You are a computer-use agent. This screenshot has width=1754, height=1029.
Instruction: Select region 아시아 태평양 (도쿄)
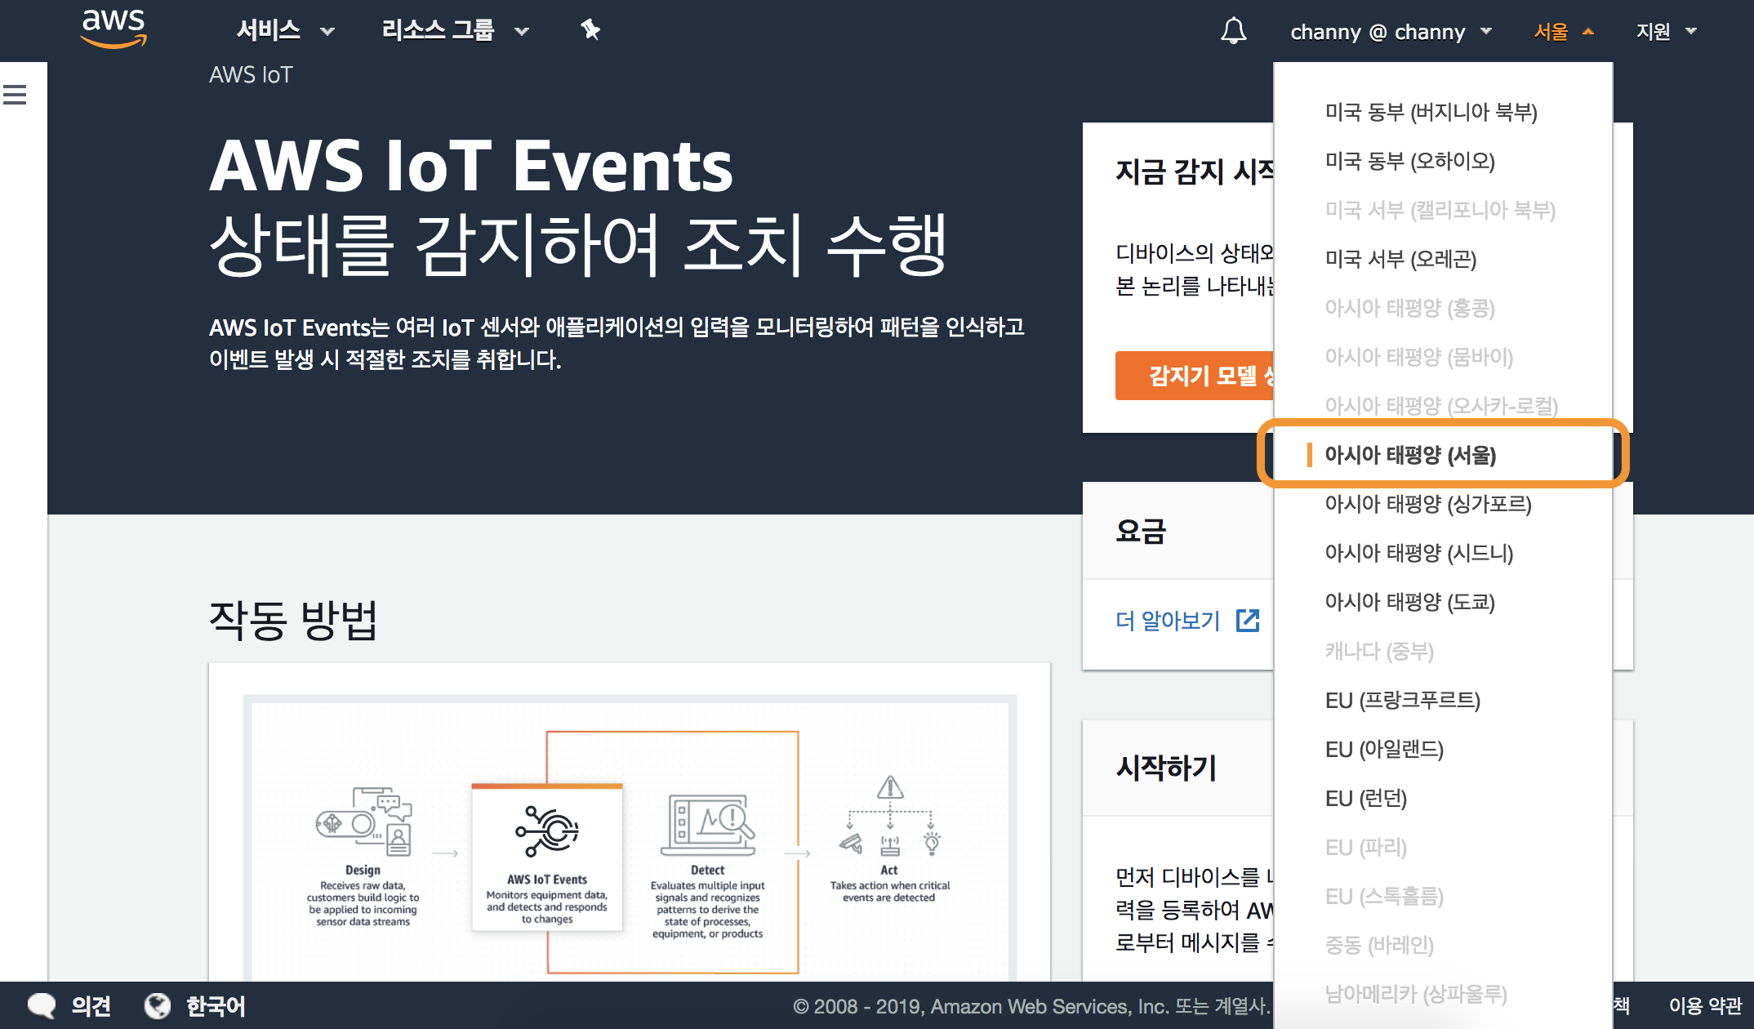click(x=1409, y=602)
